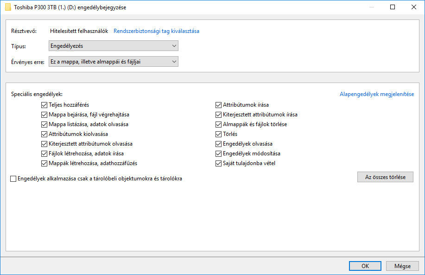Expand the Érvényes erre dropdown
The height and width of the screenshot is (275, 425).
pos(113,62)
